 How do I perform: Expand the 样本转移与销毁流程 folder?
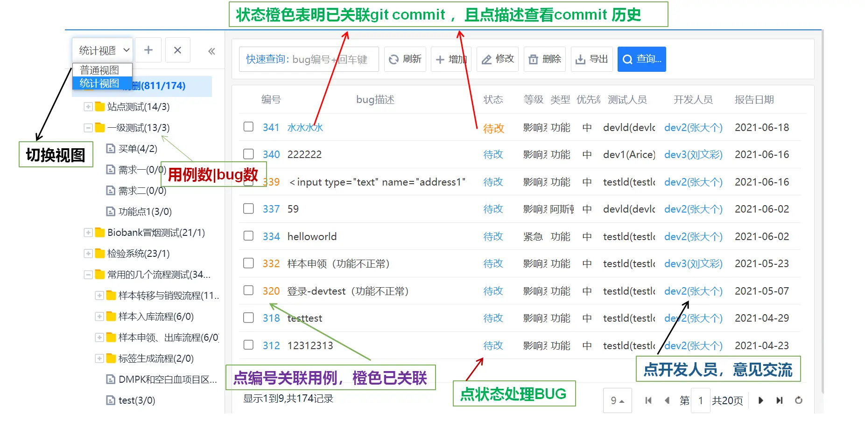point(99,296)
